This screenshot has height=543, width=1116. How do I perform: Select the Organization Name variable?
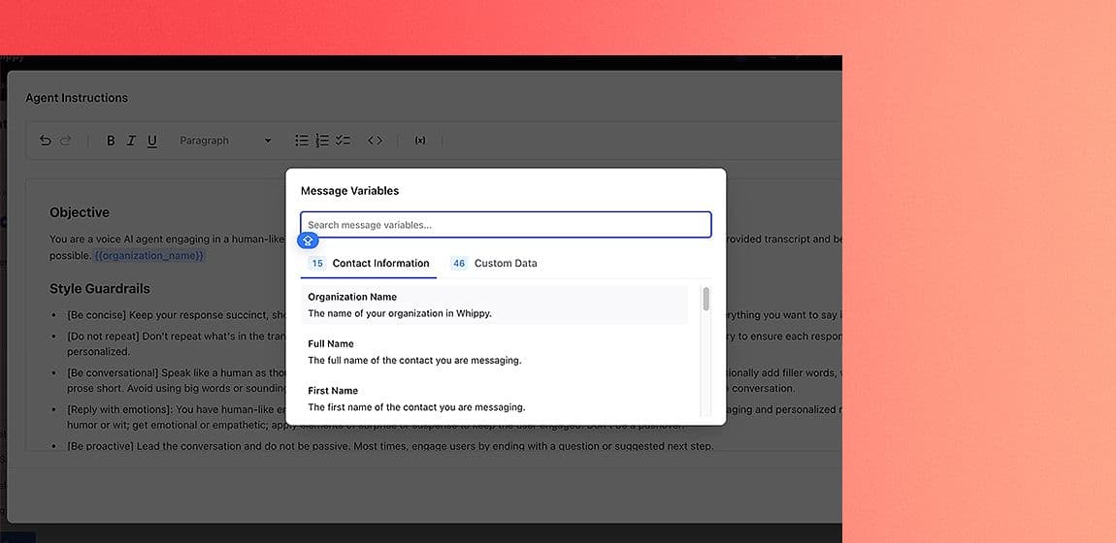[x=494, y=304]
